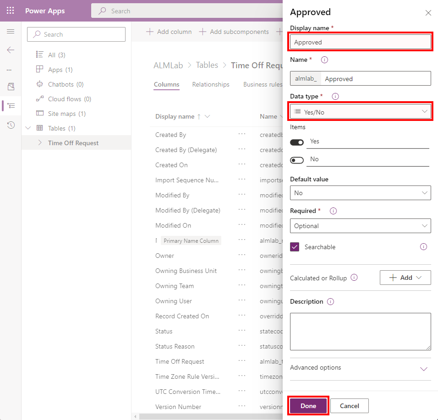438x420 pixels.
Task: Open the app launcher waffle icon
Action: [x=11, y=11]
